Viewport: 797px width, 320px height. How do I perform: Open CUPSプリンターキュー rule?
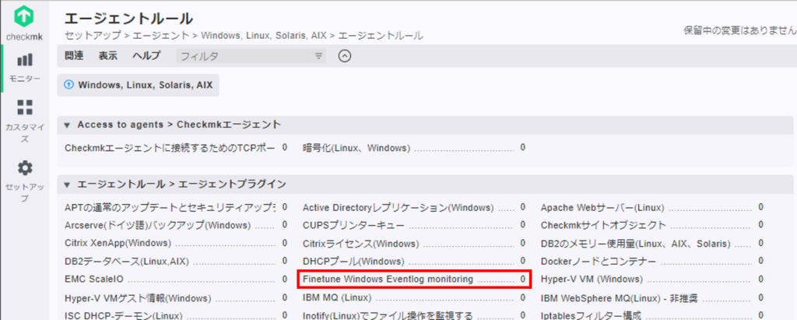(x=354, y=225)
